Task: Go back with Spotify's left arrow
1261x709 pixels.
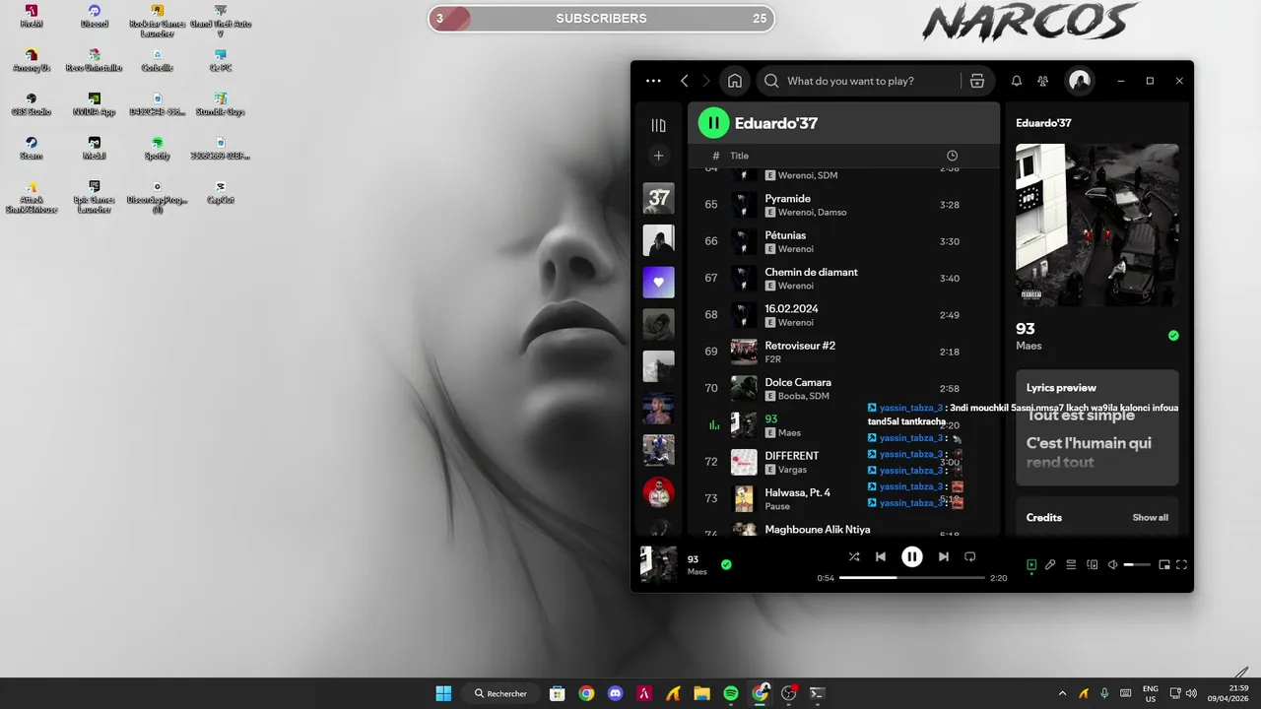Action: click(685, 81)
